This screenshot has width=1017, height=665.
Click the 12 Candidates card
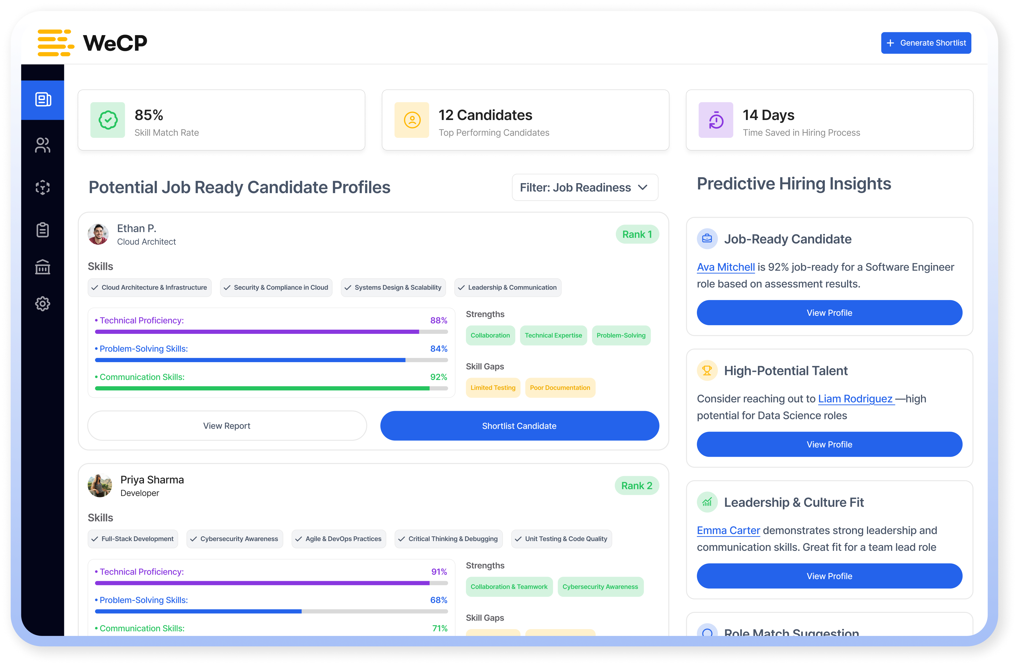(x=525, y=120)
